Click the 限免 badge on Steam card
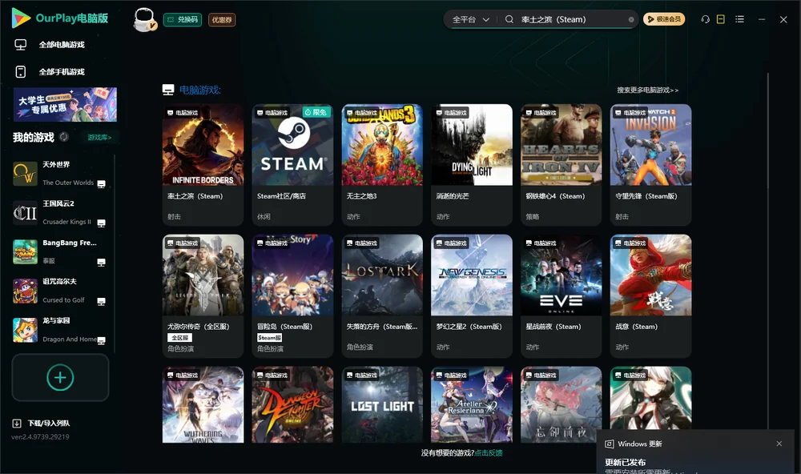 point(316,112)
